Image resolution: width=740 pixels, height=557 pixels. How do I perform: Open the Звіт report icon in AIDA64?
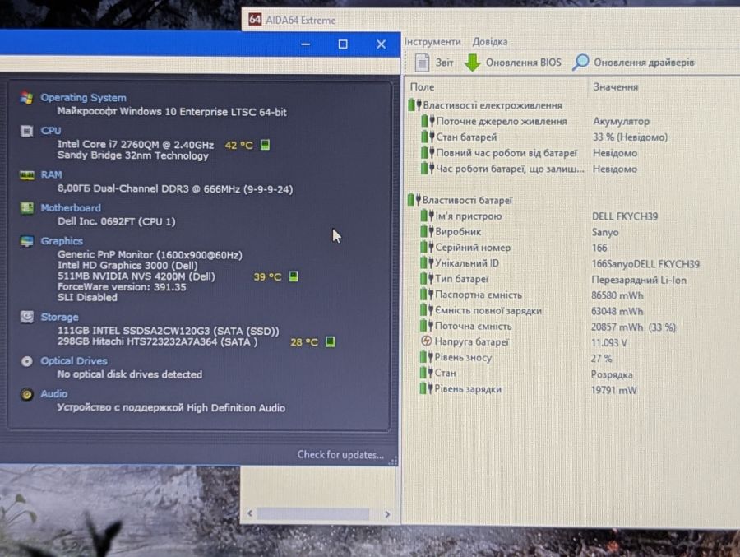(x=422, y=63)
